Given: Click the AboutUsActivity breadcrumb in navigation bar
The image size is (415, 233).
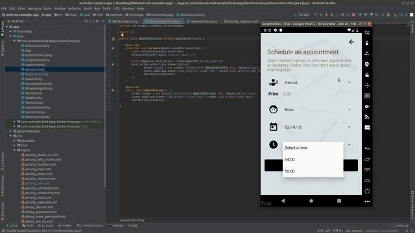Looking at the screenshot, I should (x=190, y=15).
